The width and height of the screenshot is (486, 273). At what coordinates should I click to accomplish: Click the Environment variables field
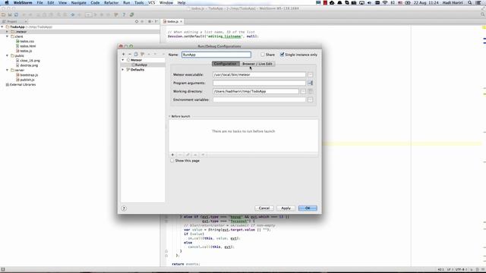pos(260,99)
